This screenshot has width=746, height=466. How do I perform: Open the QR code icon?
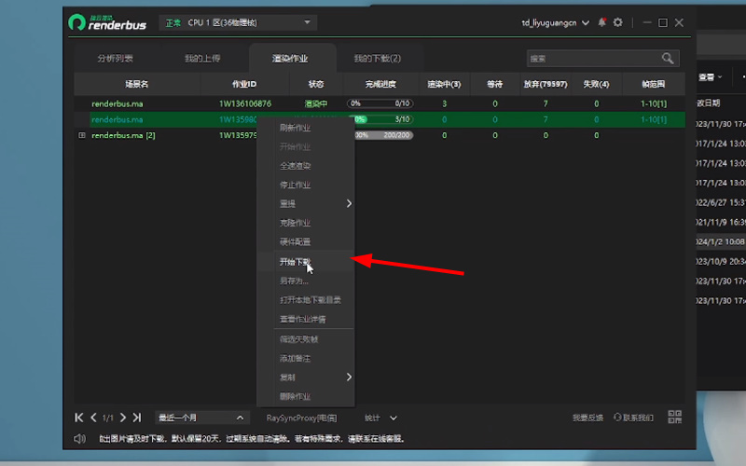point(675,418)
